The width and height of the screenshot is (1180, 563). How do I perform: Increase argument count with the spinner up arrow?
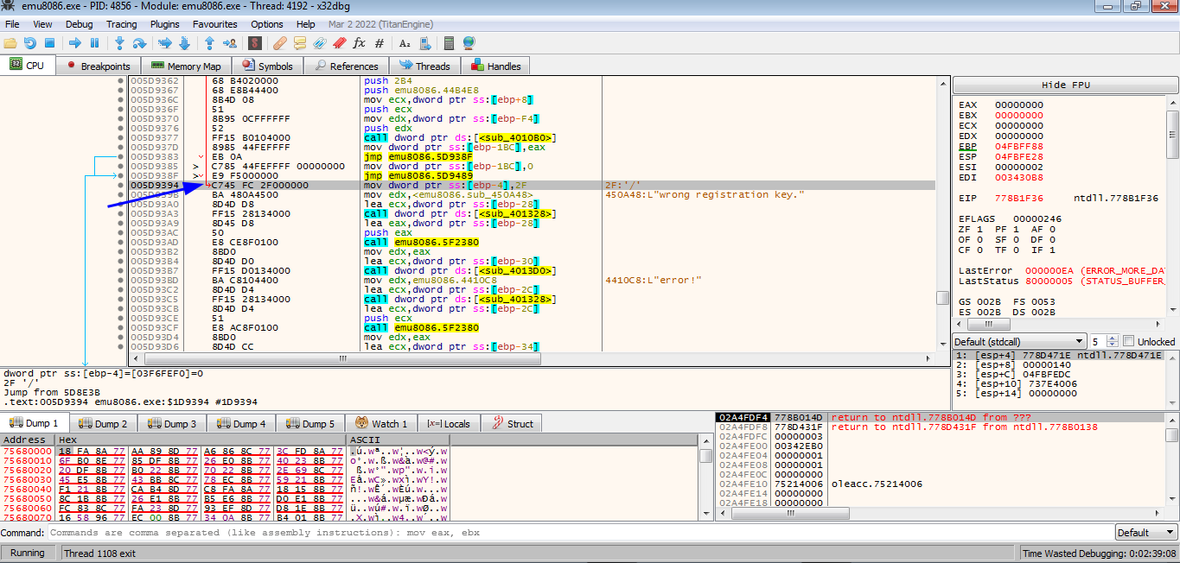pos(1112,338)
